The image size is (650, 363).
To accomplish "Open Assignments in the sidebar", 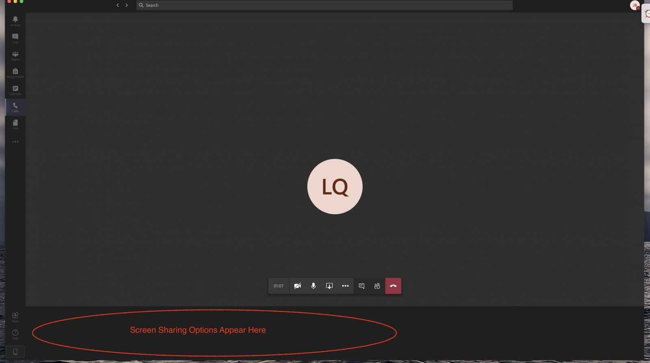I will [x=15, y=73].
